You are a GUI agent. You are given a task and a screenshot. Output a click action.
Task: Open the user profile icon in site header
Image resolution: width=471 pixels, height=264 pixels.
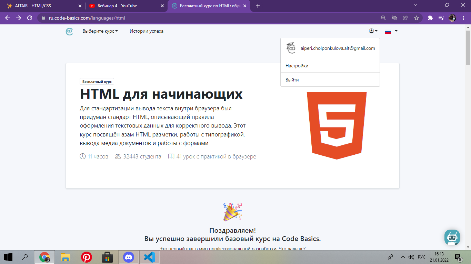(371, 31)
